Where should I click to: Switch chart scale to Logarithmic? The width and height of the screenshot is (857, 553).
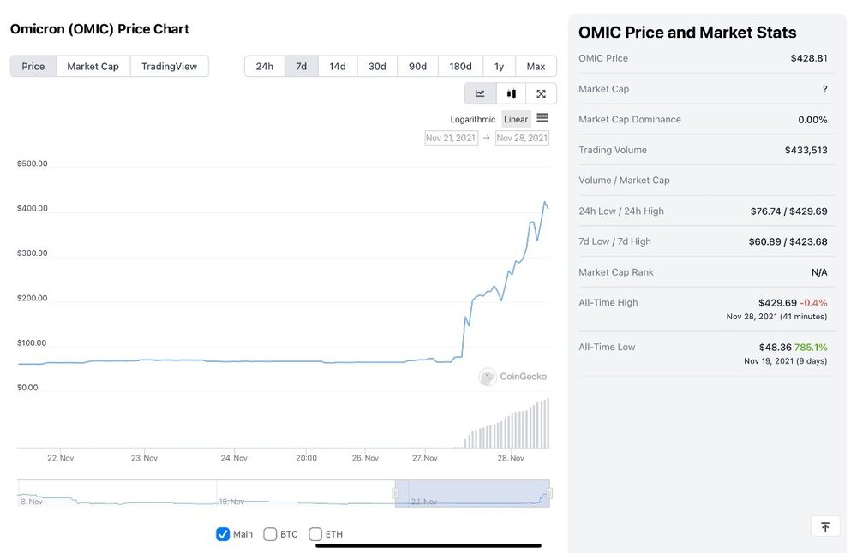coord(473,119)
